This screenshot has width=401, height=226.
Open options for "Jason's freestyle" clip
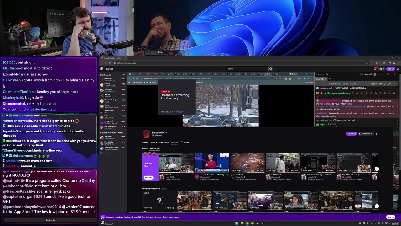(228, 175)
